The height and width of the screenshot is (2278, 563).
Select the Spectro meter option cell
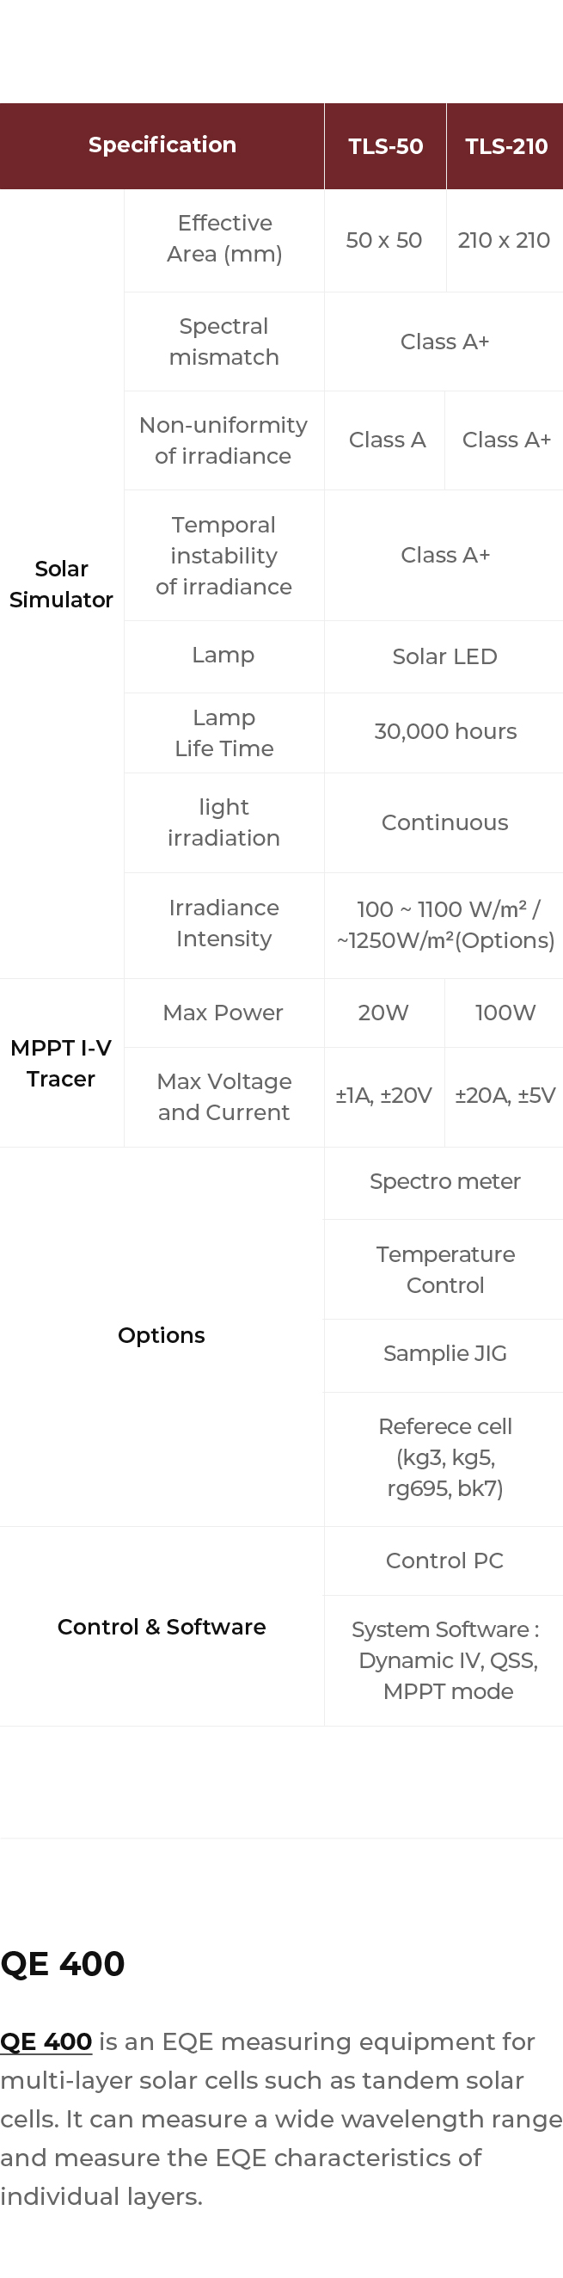point(444,1181)
